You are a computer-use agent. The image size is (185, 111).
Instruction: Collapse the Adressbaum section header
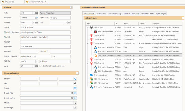pos(183,18)
